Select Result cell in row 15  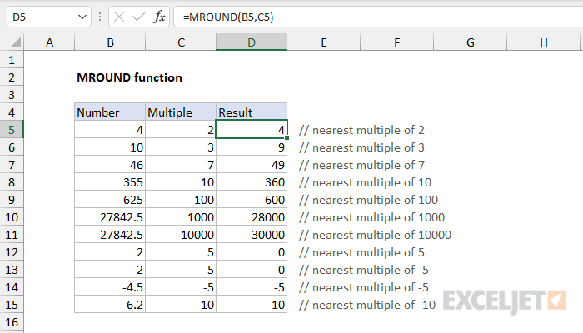click(x=252, y=305)
